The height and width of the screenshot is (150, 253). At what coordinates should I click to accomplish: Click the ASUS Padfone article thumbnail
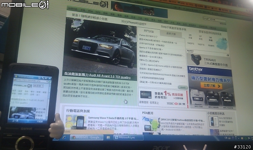point(151,124)
